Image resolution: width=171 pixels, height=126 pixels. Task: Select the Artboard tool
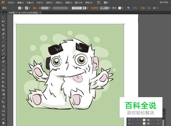tap(3, 114)
